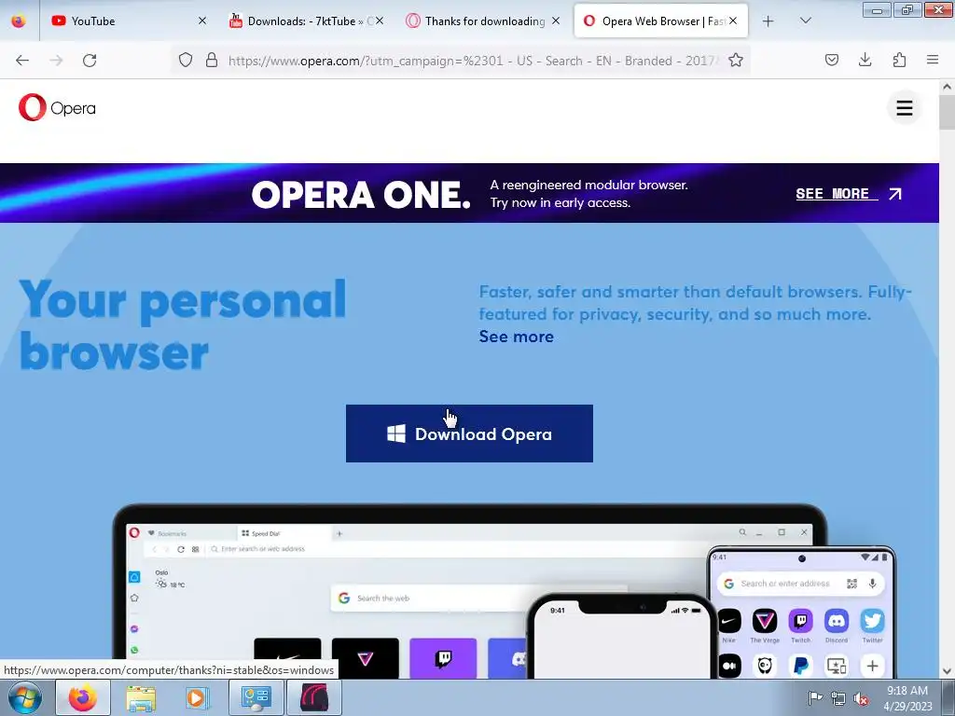The height and width of the screenshot is (716, 955).
Task: Click the See more link under description
Action: [x=516, y=337]
